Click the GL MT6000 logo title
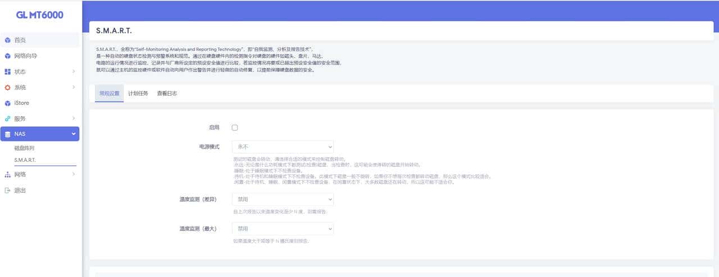The height and width of the screenshot is (277, 719). point(39,15)
